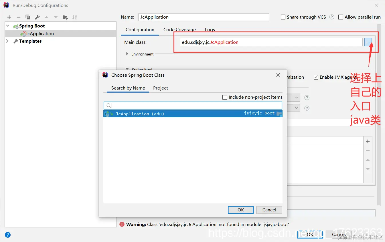The image size is (385, 242).
Task: Click the warning message text
Action: [208, 225]
